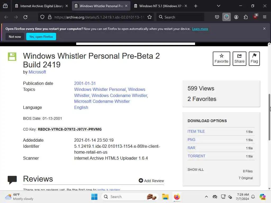This screenshot has width=271, height=203.
Task: Click the CD Key text RBDC9-VTRC8
Action: 70,129
